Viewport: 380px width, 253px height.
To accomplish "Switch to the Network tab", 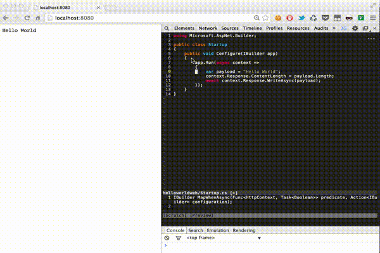I will click(x=208, y=28).
